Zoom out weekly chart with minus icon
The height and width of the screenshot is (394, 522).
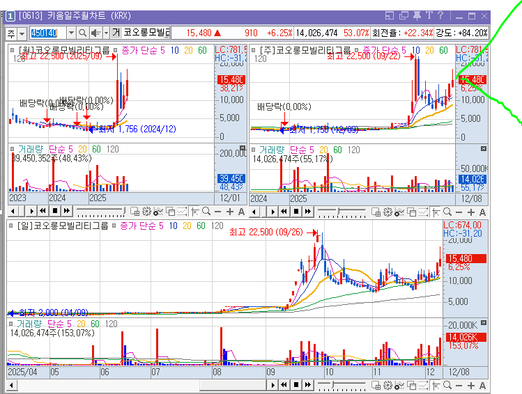459,212
